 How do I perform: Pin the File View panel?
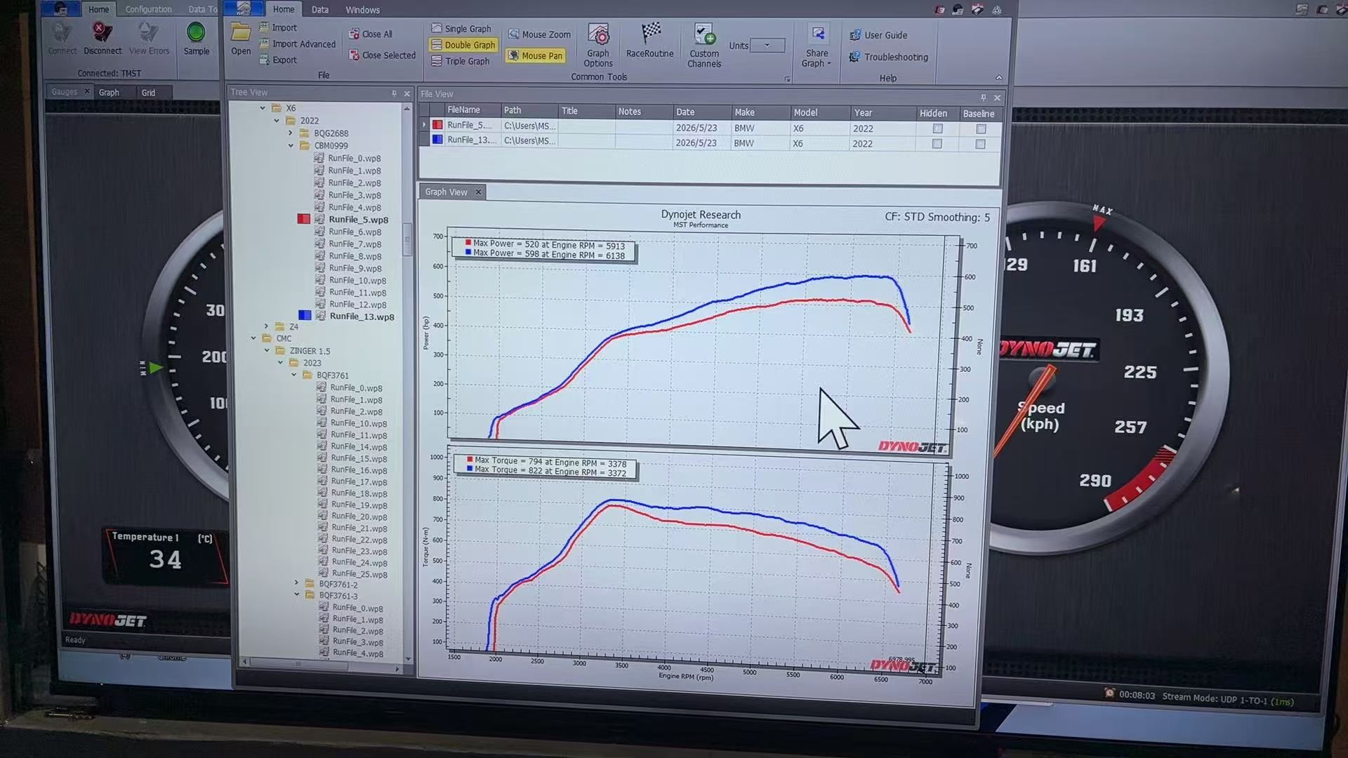pos(983,98)
